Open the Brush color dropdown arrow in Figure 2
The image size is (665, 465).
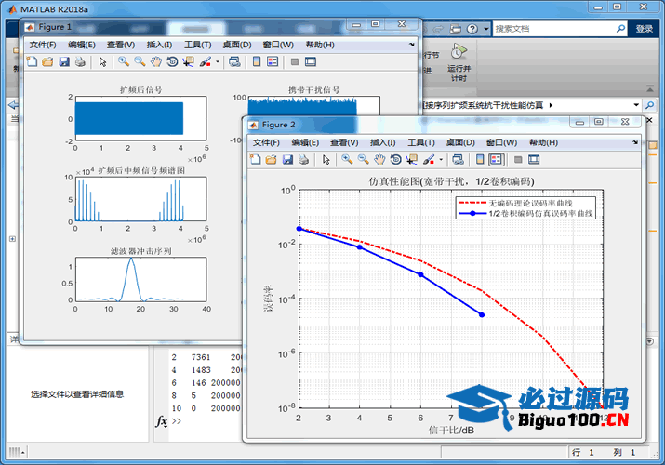pos(443,160)
